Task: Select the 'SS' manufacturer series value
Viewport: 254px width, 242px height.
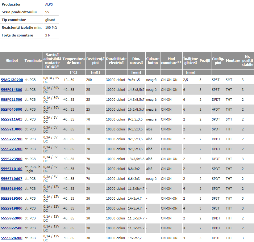Action: coord(47,12)
